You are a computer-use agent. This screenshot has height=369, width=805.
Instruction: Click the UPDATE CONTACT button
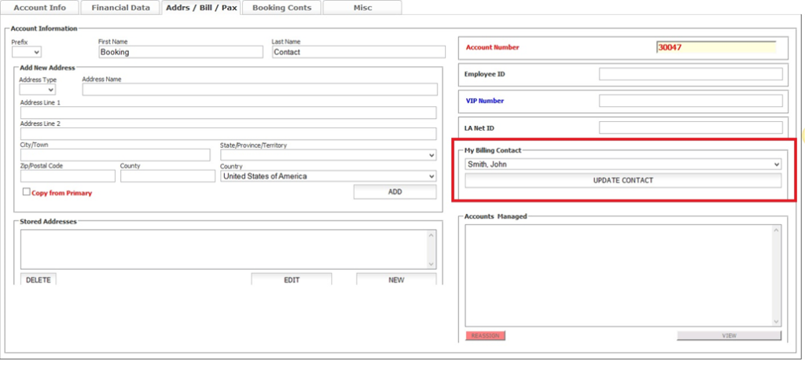(623, 181)
